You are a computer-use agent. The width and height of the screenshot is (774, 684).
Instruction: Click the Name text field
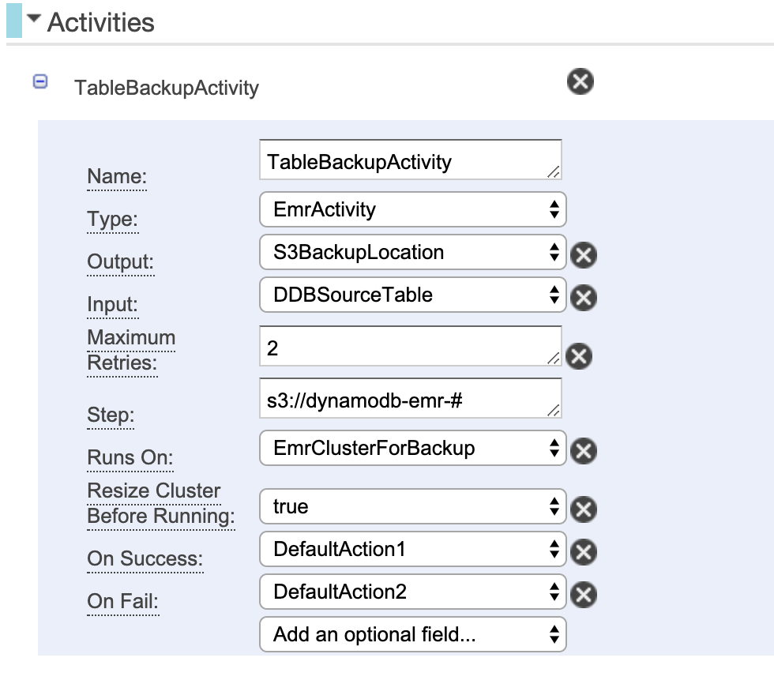tap(411, 160)
